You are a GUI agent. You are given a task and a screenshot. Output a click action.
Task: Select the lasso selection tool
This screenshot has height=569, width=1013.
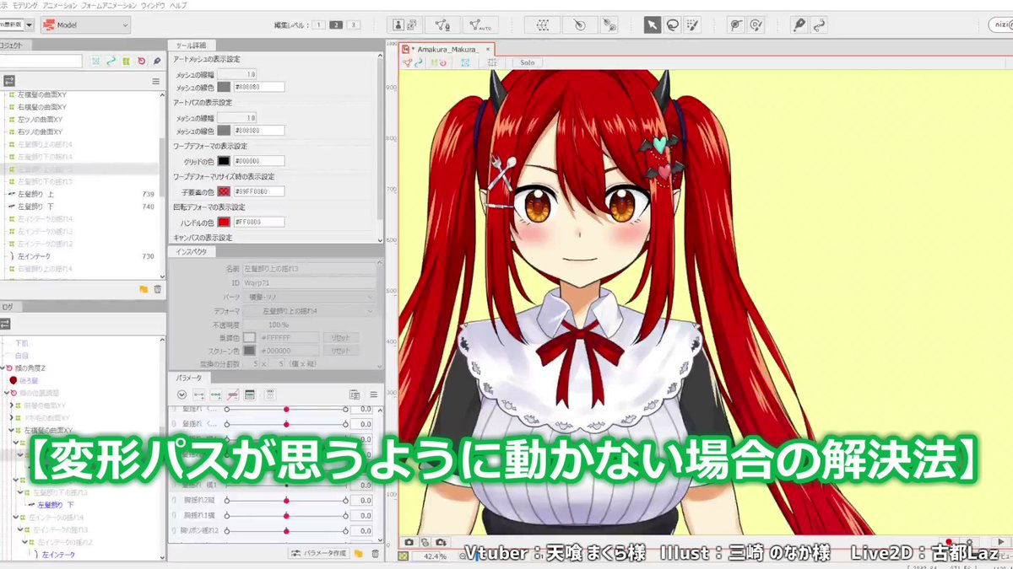[673, 25]
